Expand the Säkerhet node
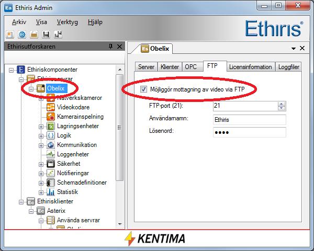The height and width of the screenshot is (251, 314). coord(41,164)
